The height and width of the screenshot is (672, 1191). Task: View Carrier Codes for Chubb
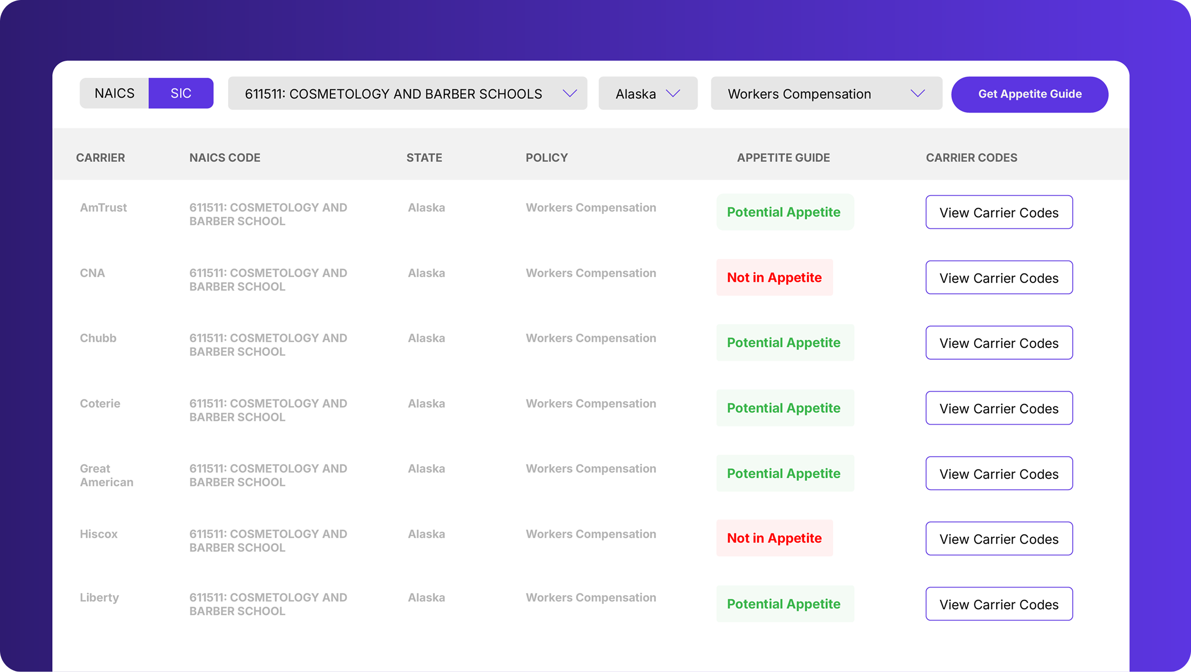tap(999, 343)
